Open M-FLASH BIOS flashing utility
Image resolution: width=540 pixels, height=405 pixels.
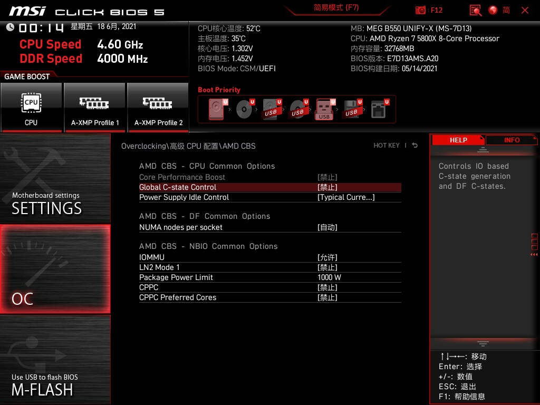(x=55, y=360)
